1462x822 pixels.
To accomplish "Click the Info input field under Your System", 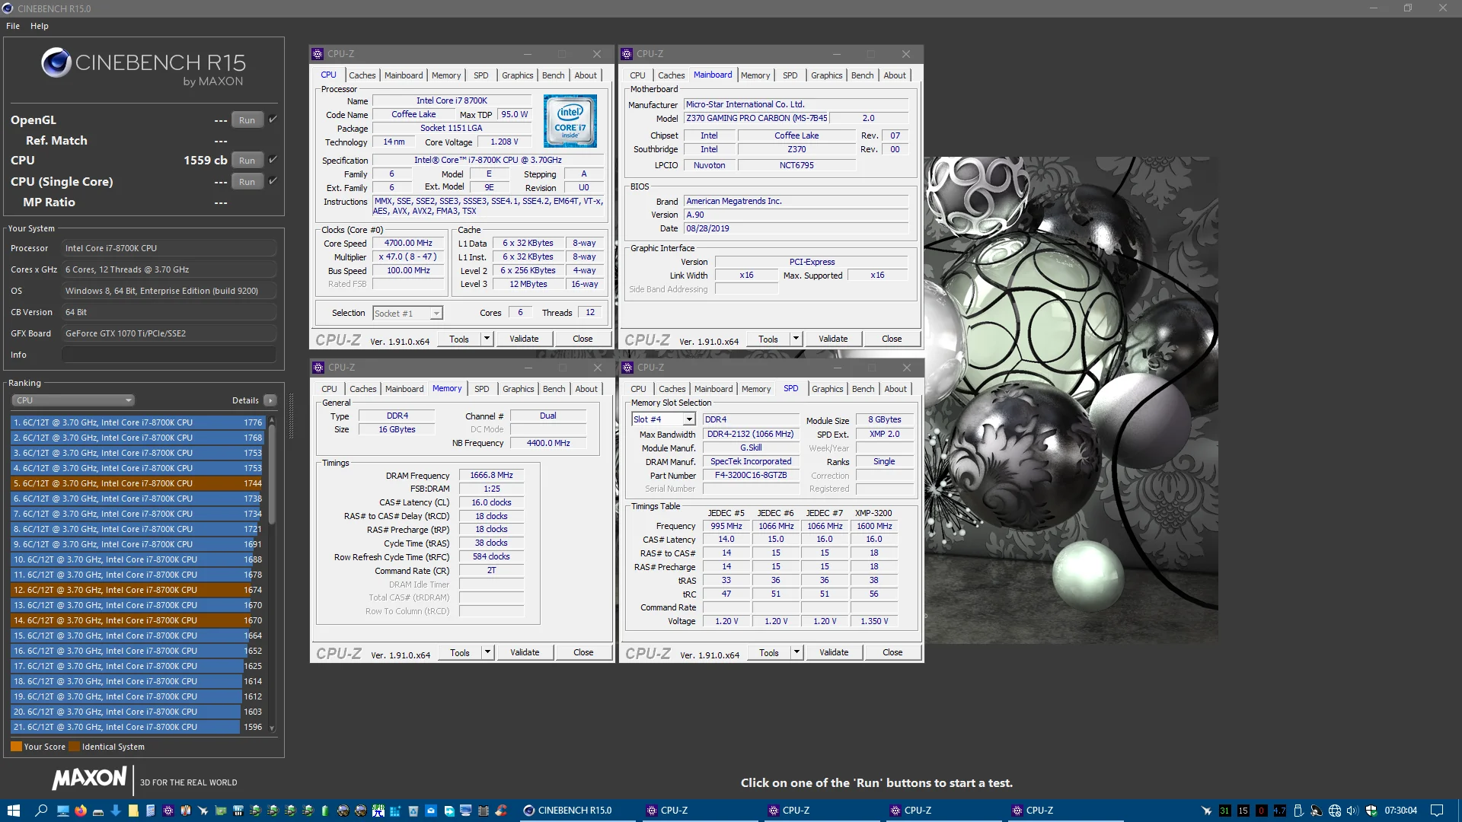I will (169, 355).
